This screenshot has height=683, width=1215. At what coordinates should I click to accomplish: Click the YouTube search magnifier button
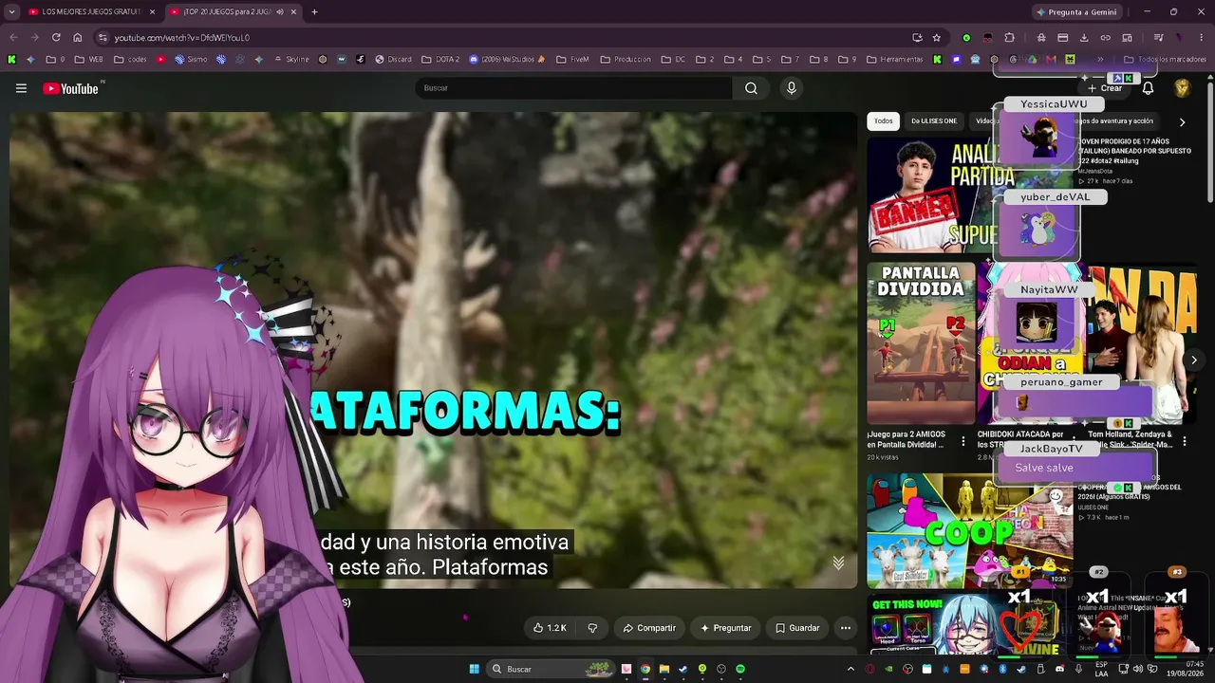pyautogui.click(x=751, y=88)
